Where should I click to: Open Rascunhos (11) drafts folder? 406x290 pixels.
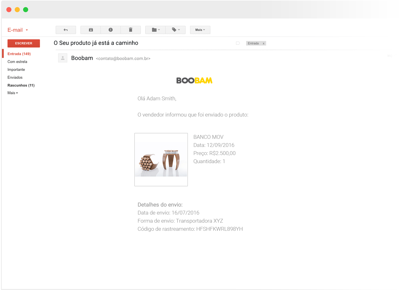[21, 85]
